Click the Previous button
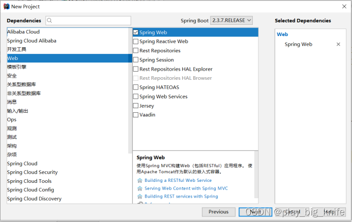This screenshot has width=352, height=222. (218, 212)
